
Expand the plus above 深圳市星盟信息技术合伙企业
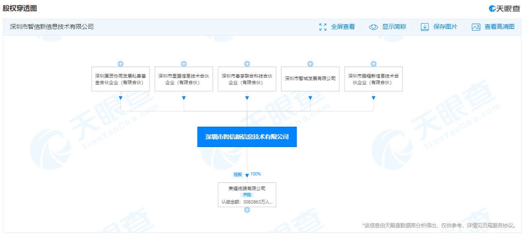coord(184,64)
